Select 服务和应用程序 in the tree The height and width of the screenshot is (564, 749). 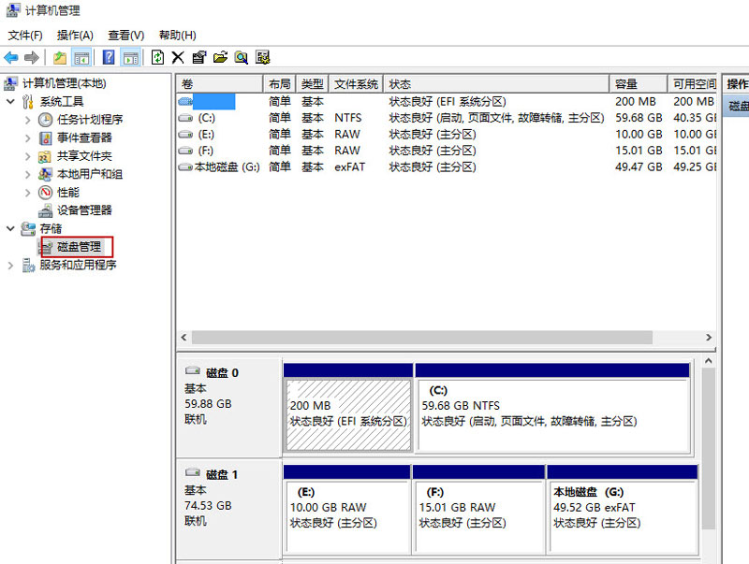coord(78,265)
